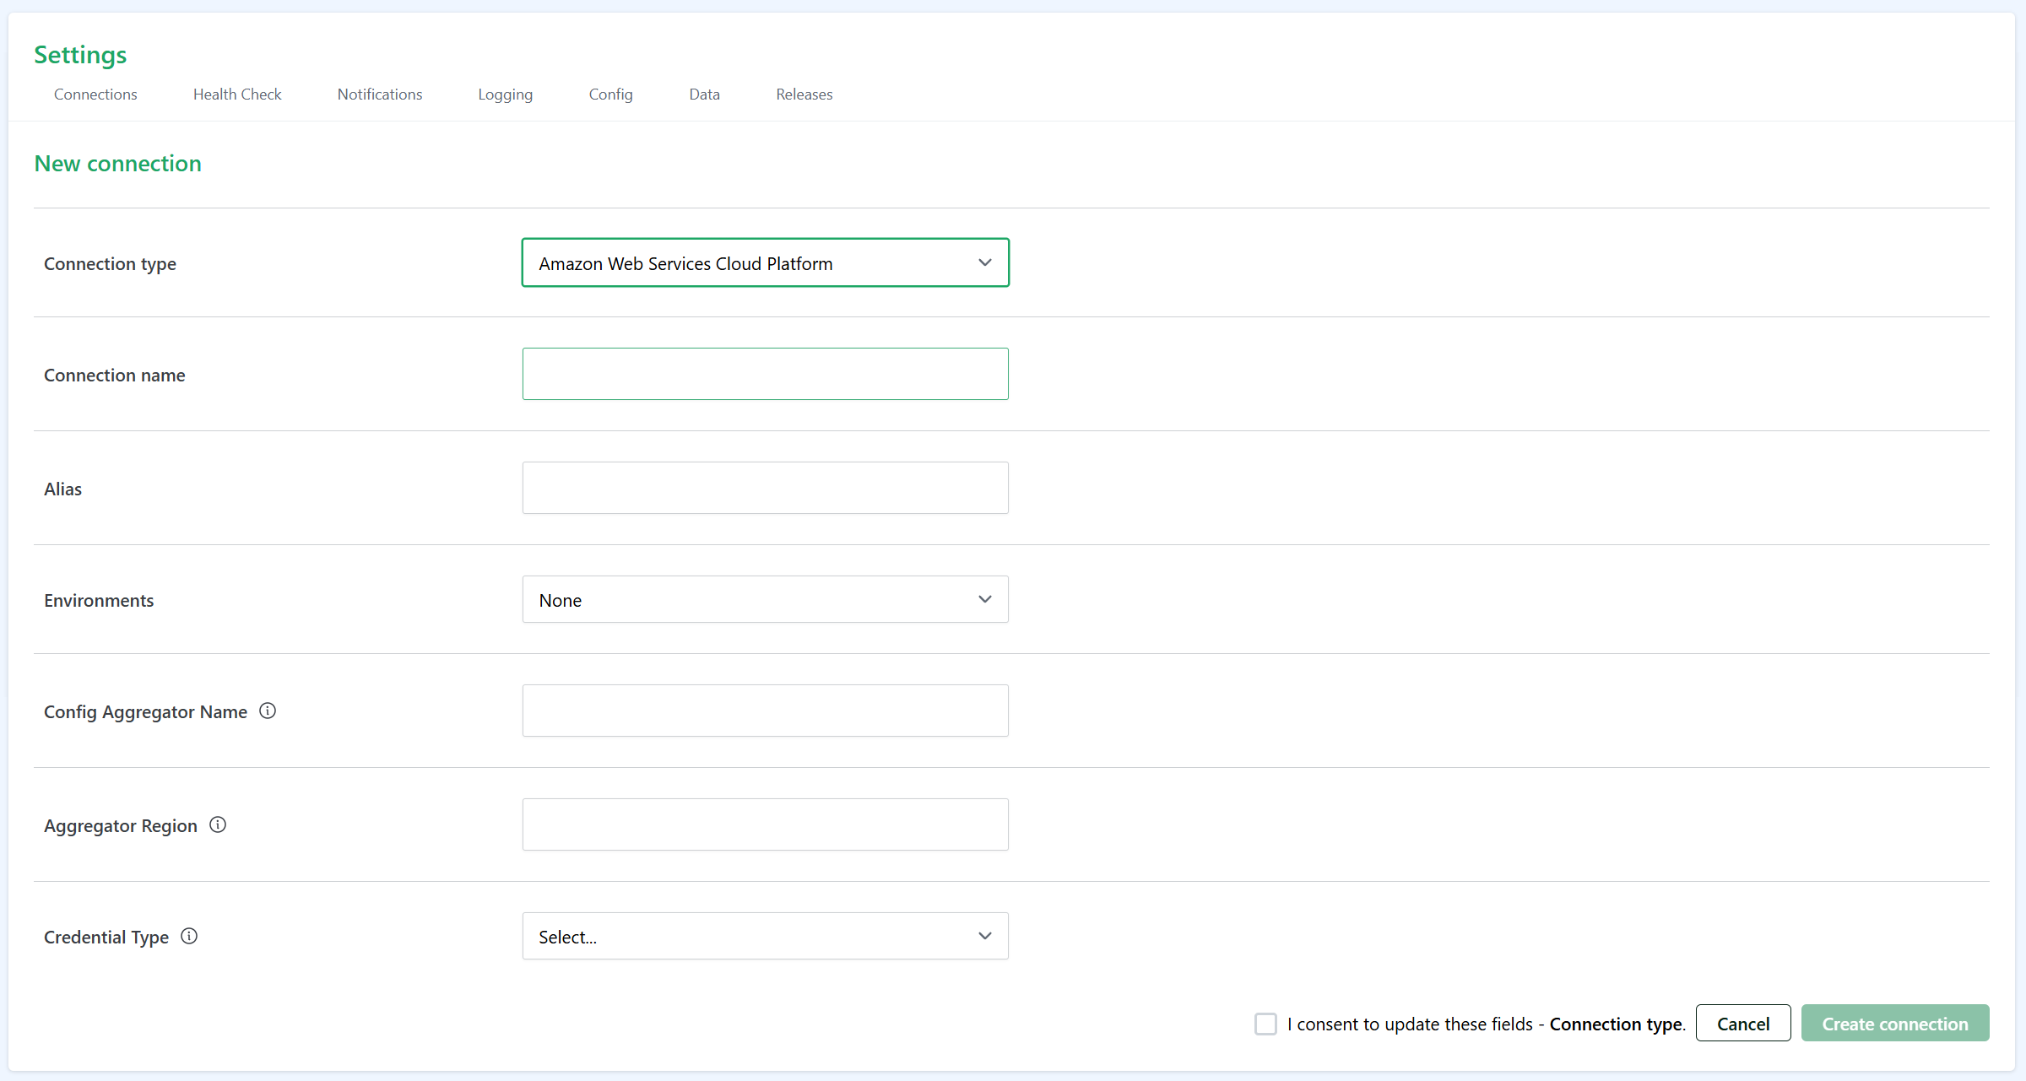The image size is (2026, 1081).
Task: Click into the Alias text field
Action: tap(765, 488)
